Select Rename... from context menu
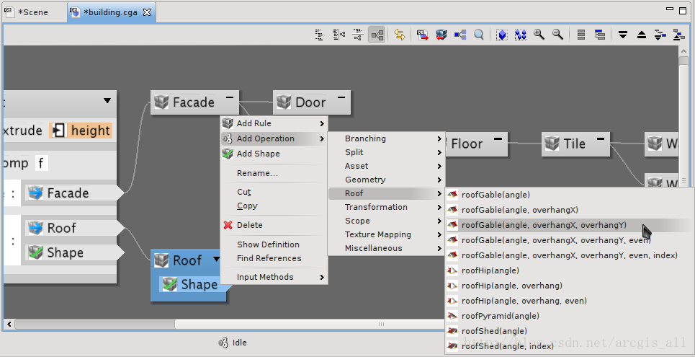Screen dimensions: 695x357 [x=274, y=173]
